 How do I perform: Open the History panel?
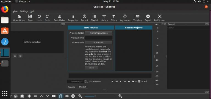coord(104,18)
